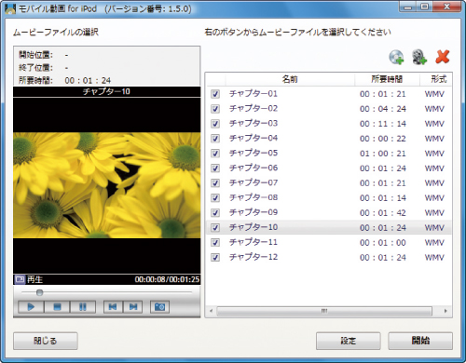
Task: Stop playback with the stop button
Action: (57, 307)
